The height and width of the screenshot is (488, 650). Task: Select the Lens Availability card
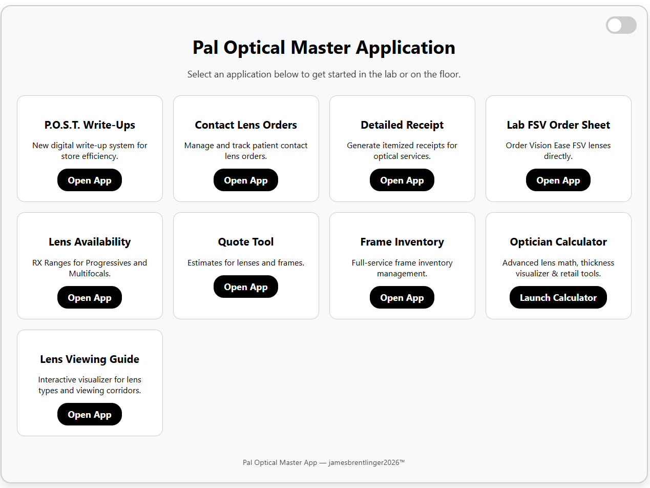click(x=90, y=241)
